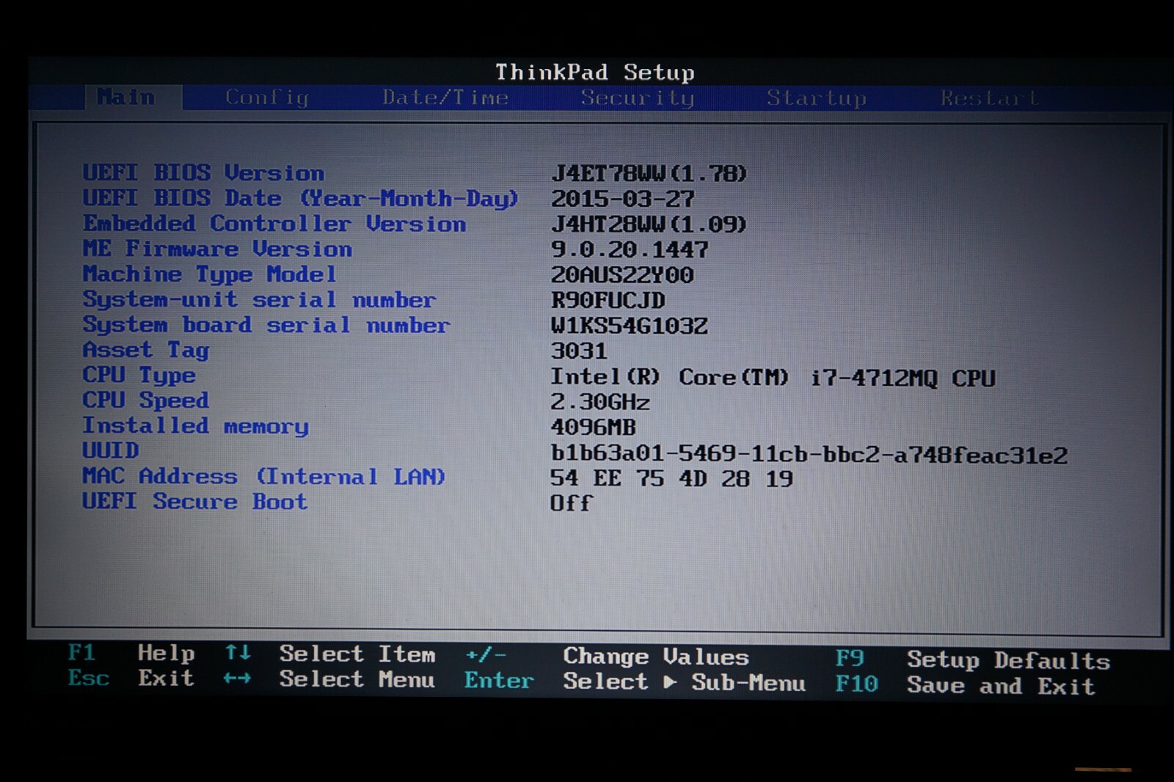Click the F9 key hint
Screen dimensions: 1174x782
click(x=850, y=659)
